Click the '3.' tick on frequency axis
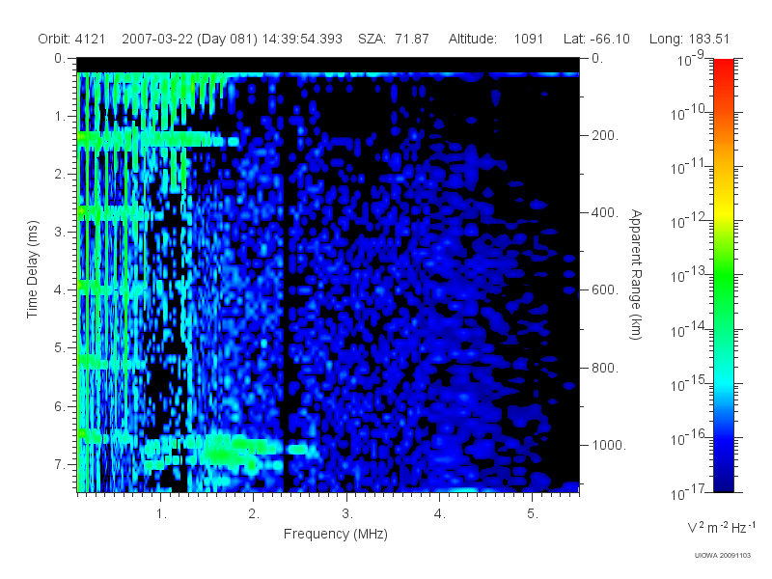This screenshot has height=579, width=772. (x=347, y=514)
